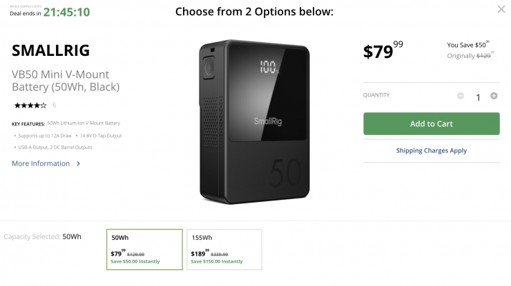Add the battery to cart
Image resolution: width=511 pixels, height=286 pixels.
(x=431, y=124)
